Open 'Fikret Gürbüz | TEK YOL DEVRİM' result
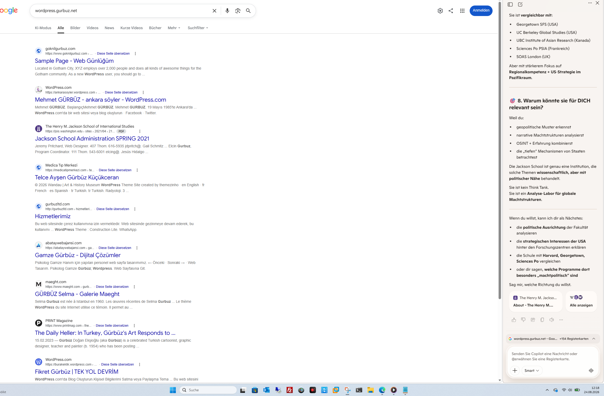 [77, 372]
